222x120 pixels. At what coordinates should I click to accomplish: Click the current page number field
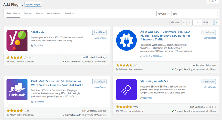coord(197,23)
